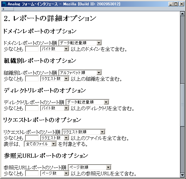Open ドメインレポートのソート順 dropdown
The height and width of the screenshot is (179, 186).
(x=80, y=43)
